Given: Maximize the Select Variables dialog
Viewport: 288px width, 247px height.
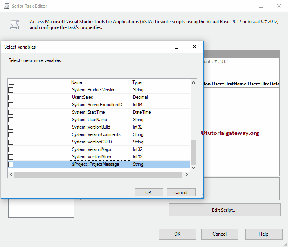Looking at the screenshot, I should click(x=176, y=47).
